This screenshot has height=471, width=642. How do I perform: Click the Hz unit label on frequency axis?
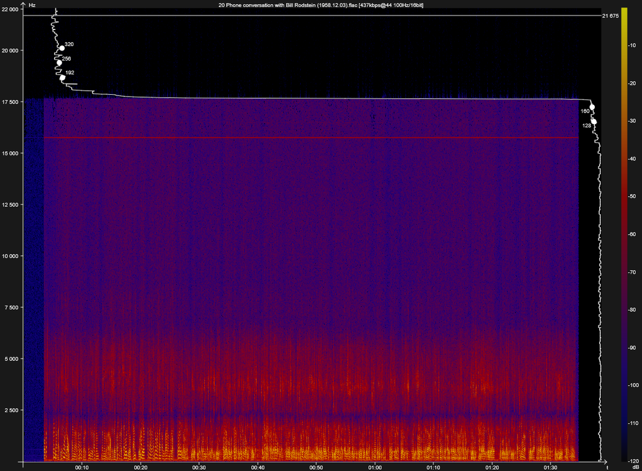(x=32, y=5)
